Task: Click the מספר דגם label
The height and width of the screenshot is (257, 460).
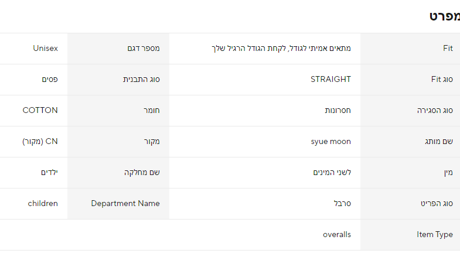Action: (144, 49)
